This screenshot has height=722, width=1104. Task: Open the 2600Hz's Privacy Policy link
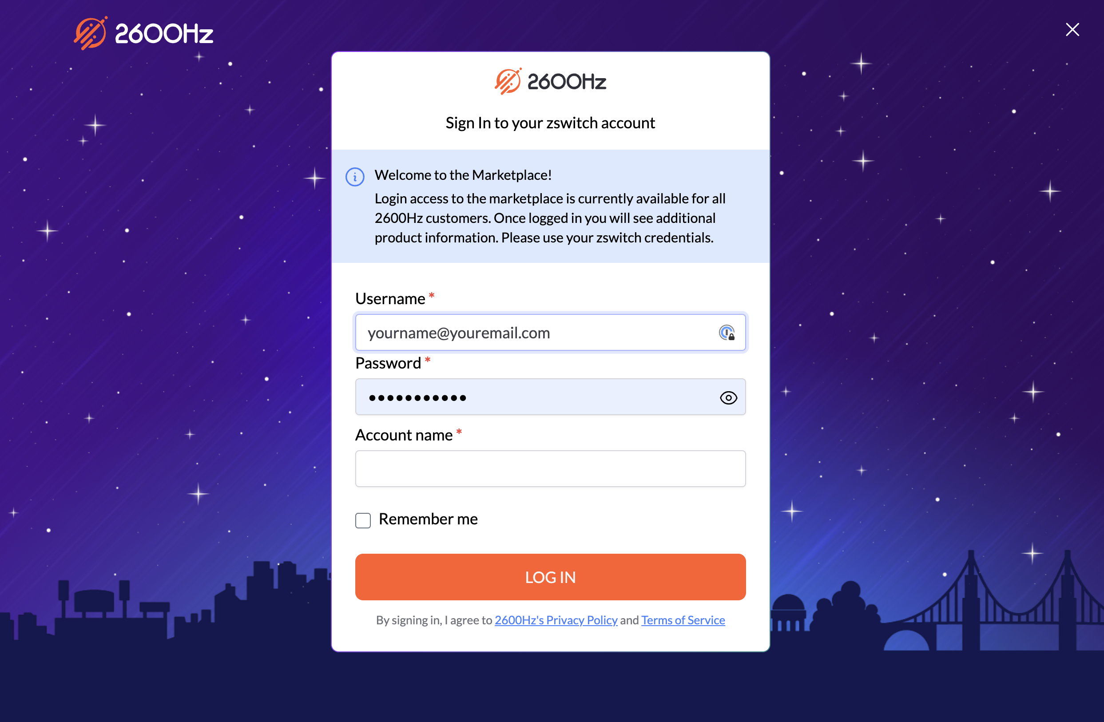[556, 620]
